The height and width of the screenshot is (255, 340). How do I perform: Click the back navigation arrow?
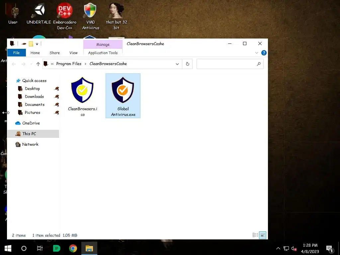pos(14,64)
